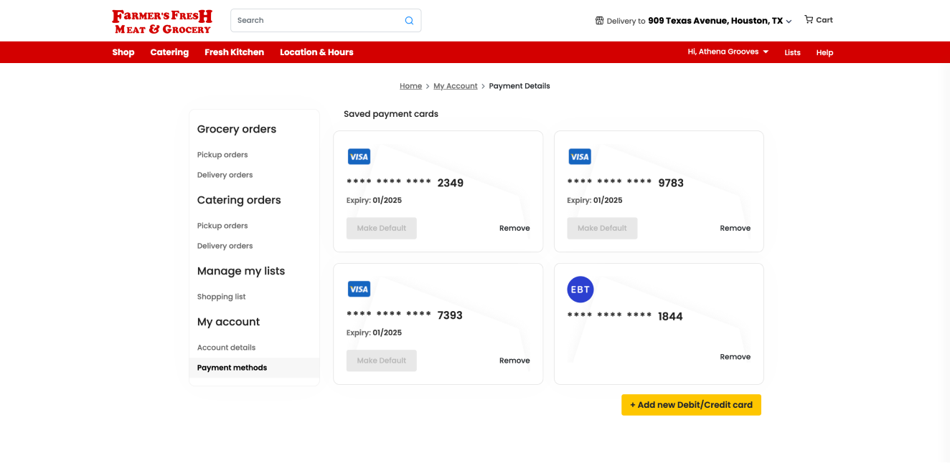Click the store icon beside Delivery to
This screenshot has width=950, height=463.
pos(599,21)
